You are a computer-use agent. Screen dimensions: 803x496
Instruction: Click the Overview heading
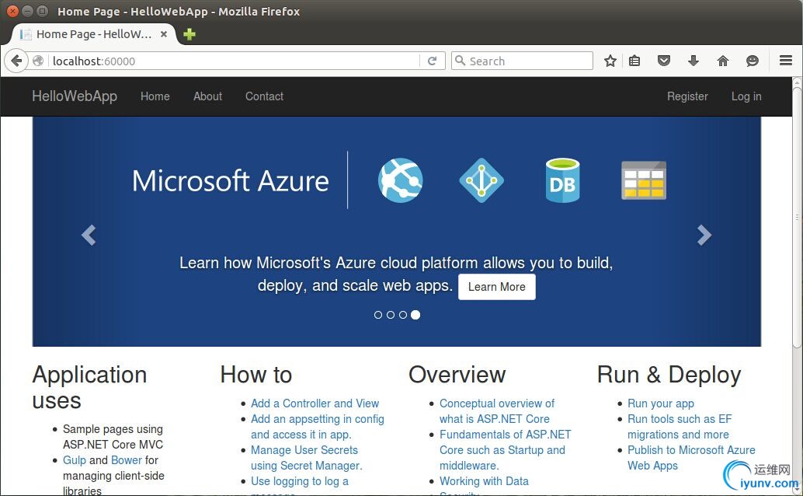coord(457,375)
